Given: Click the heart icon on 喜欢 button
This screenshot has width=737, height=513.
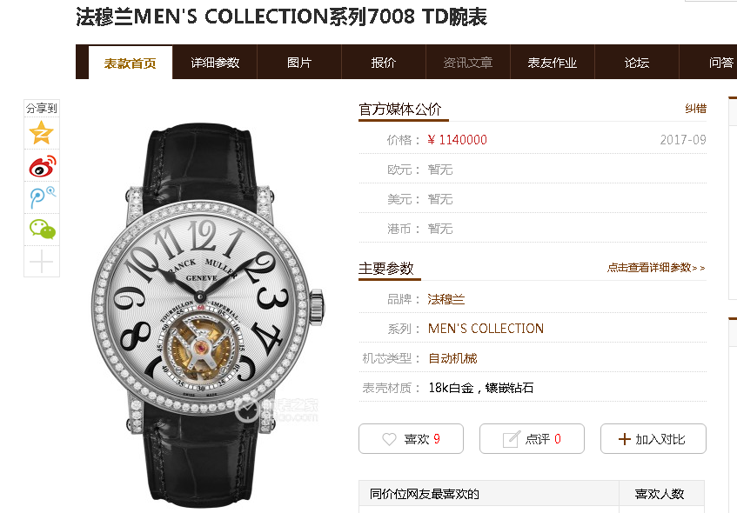Looking at the screenshot, I should pos(389,439).
